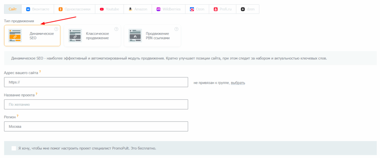Click the Тип продвижения heading
The height and width of the screenshot is (158, 380).
click(19, 21)
